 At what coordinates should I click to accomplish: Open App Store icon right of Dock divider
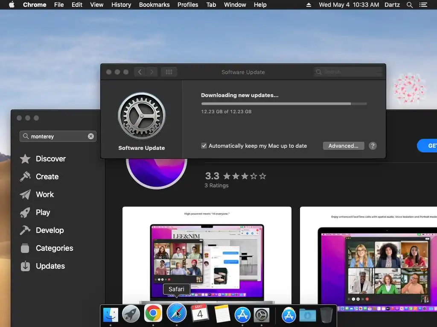tap(288, 315)
